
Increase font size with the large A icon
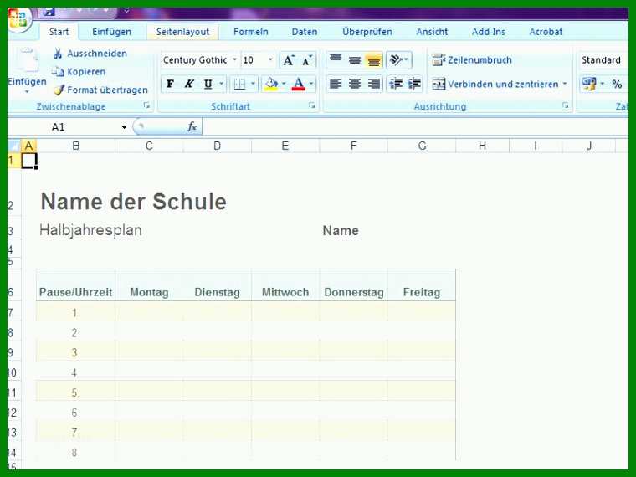click(x=289, y=60)
